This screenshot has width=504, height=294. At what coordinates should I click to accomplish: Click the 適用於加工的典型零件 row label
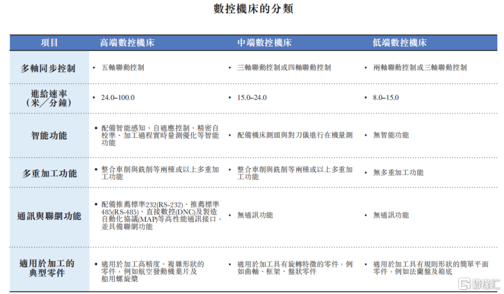[x=49, y=268]
